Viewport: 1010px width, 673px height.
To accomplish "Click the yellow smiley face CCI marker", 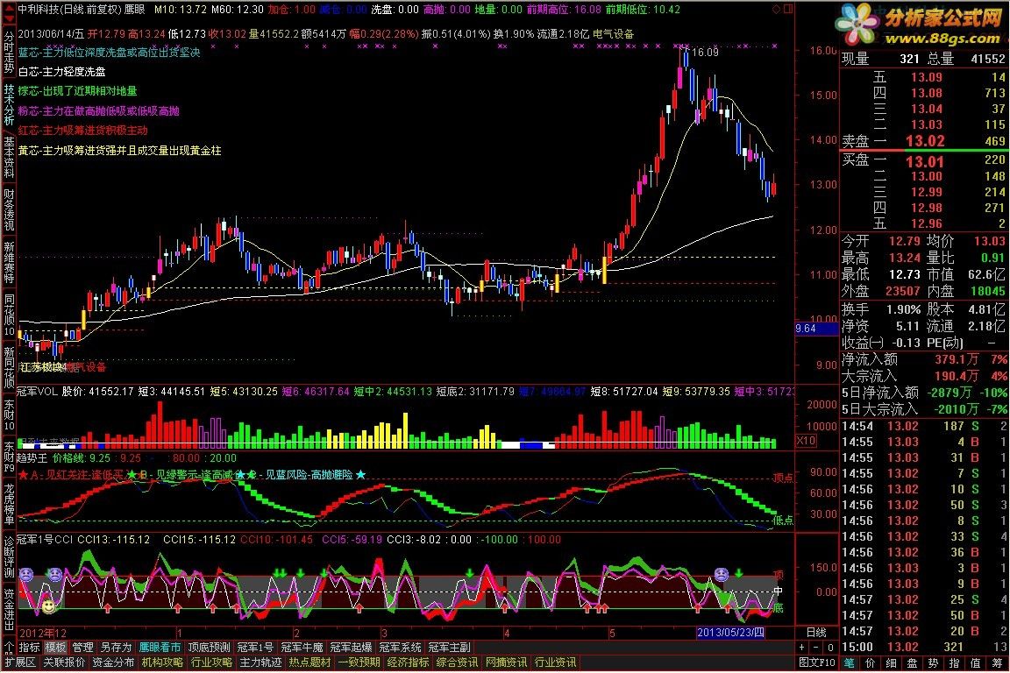I will [x=48, y=606].
